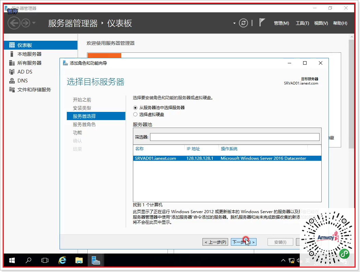Click Microsoft Windows Server 2016 Datacenter cell
Viewport: 360px width, 272px height.
point(263,158)
